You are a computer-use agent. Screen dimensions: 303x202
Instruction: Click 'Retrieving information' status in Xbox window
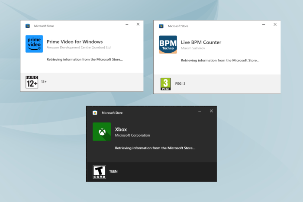tap(155, 148)
